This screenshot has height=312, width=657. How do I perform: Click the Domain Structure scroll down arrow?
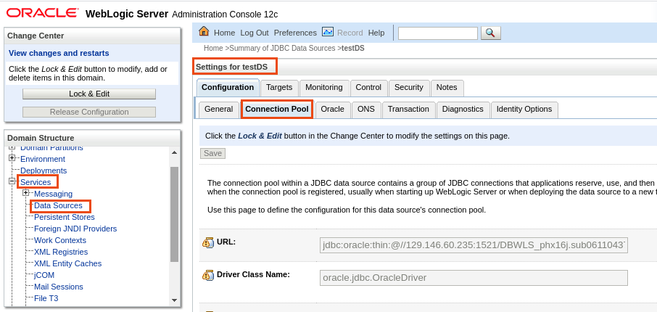point(174,300)
